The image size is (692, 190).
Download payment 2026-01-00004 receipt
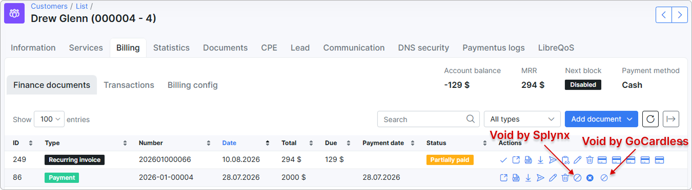pyautogui.click(x=528, y=178)
